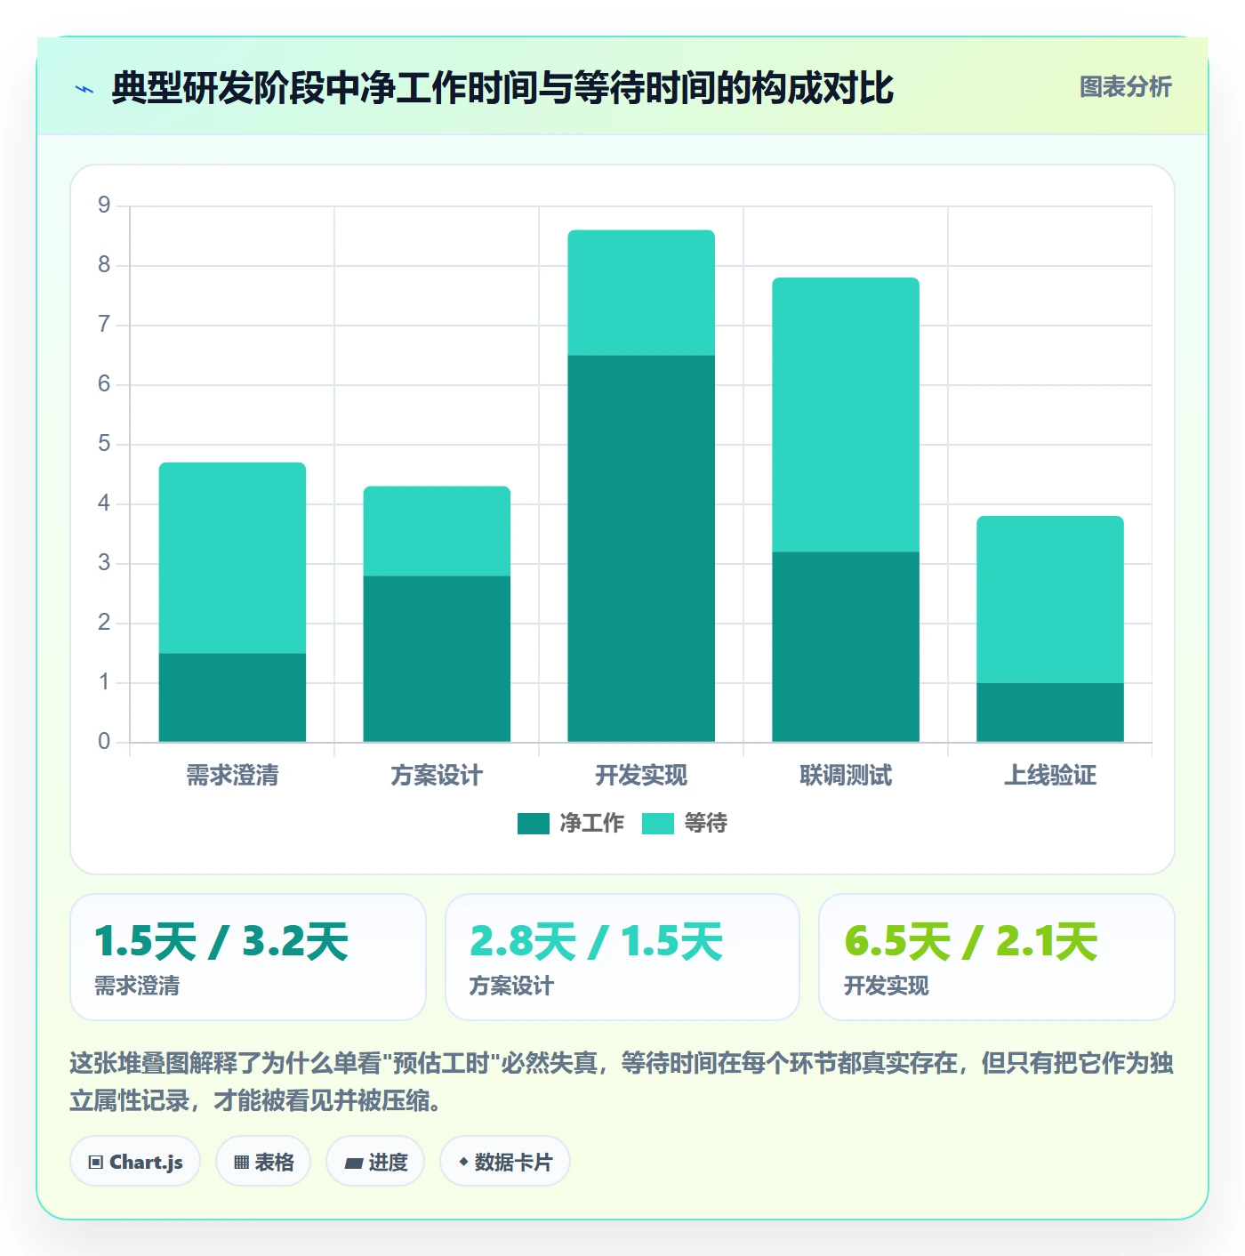The image size is (1245, 1256).
Task: Click the chart title 典型研发阶段中净工作时间与等待时间的构成对比
Action: pyautogui.click(x=502, y=88)
